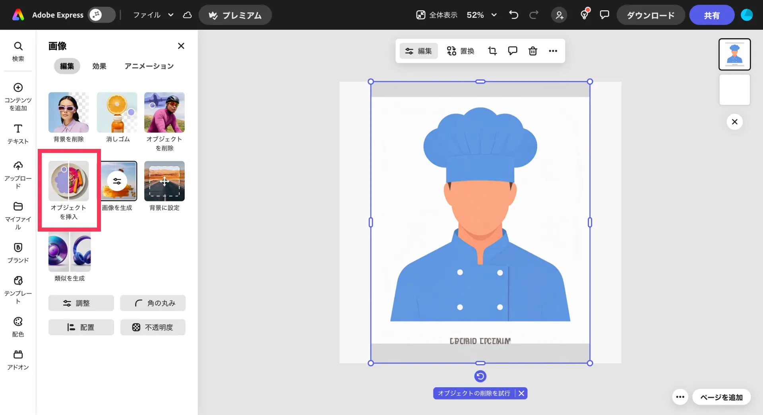Click the ダウンロード button
This screenshot has width=763, height=415.
coord(650,15)
